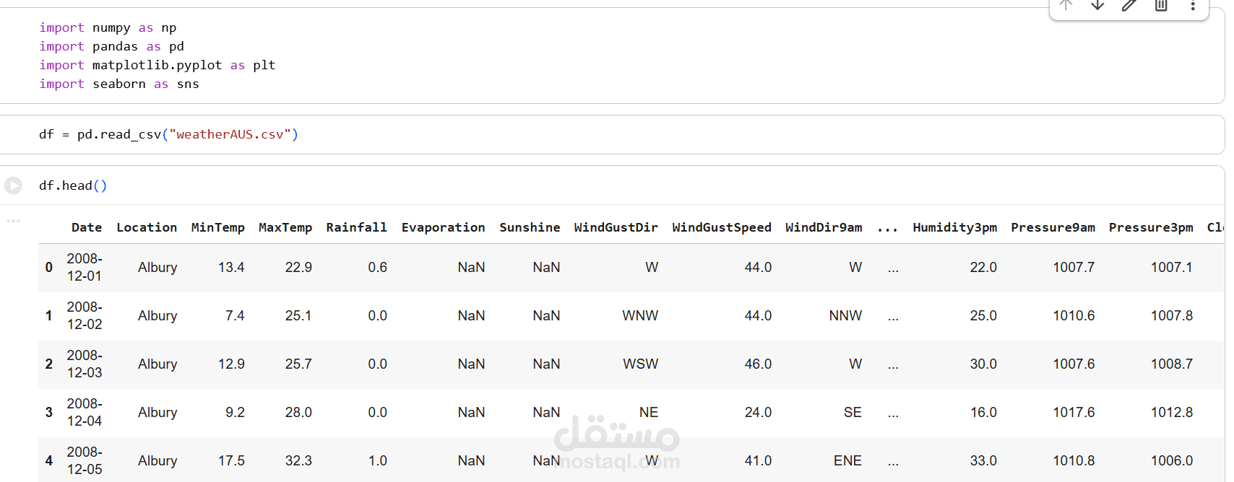Click the MinTemp column header

[x=217, y=227]
